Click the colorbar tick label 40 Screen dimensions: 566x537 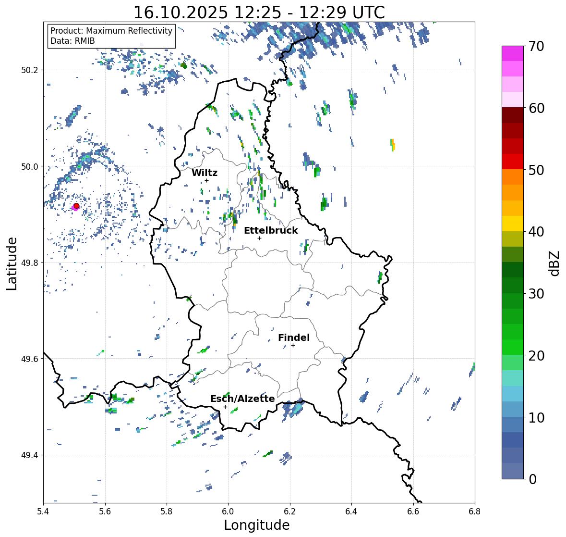click(536, 232)
